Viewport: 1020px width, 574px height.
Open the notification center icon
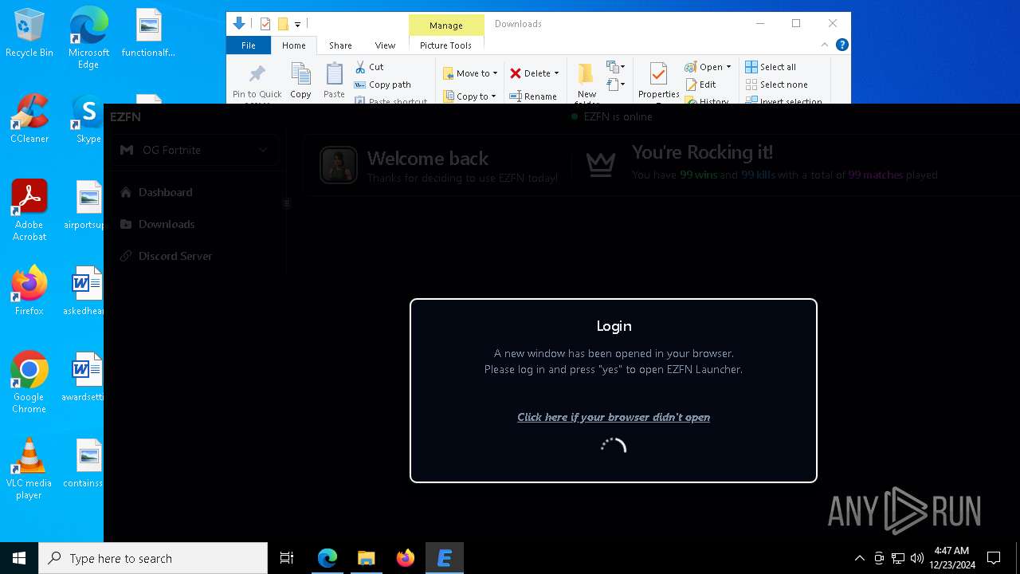point(994,558)
